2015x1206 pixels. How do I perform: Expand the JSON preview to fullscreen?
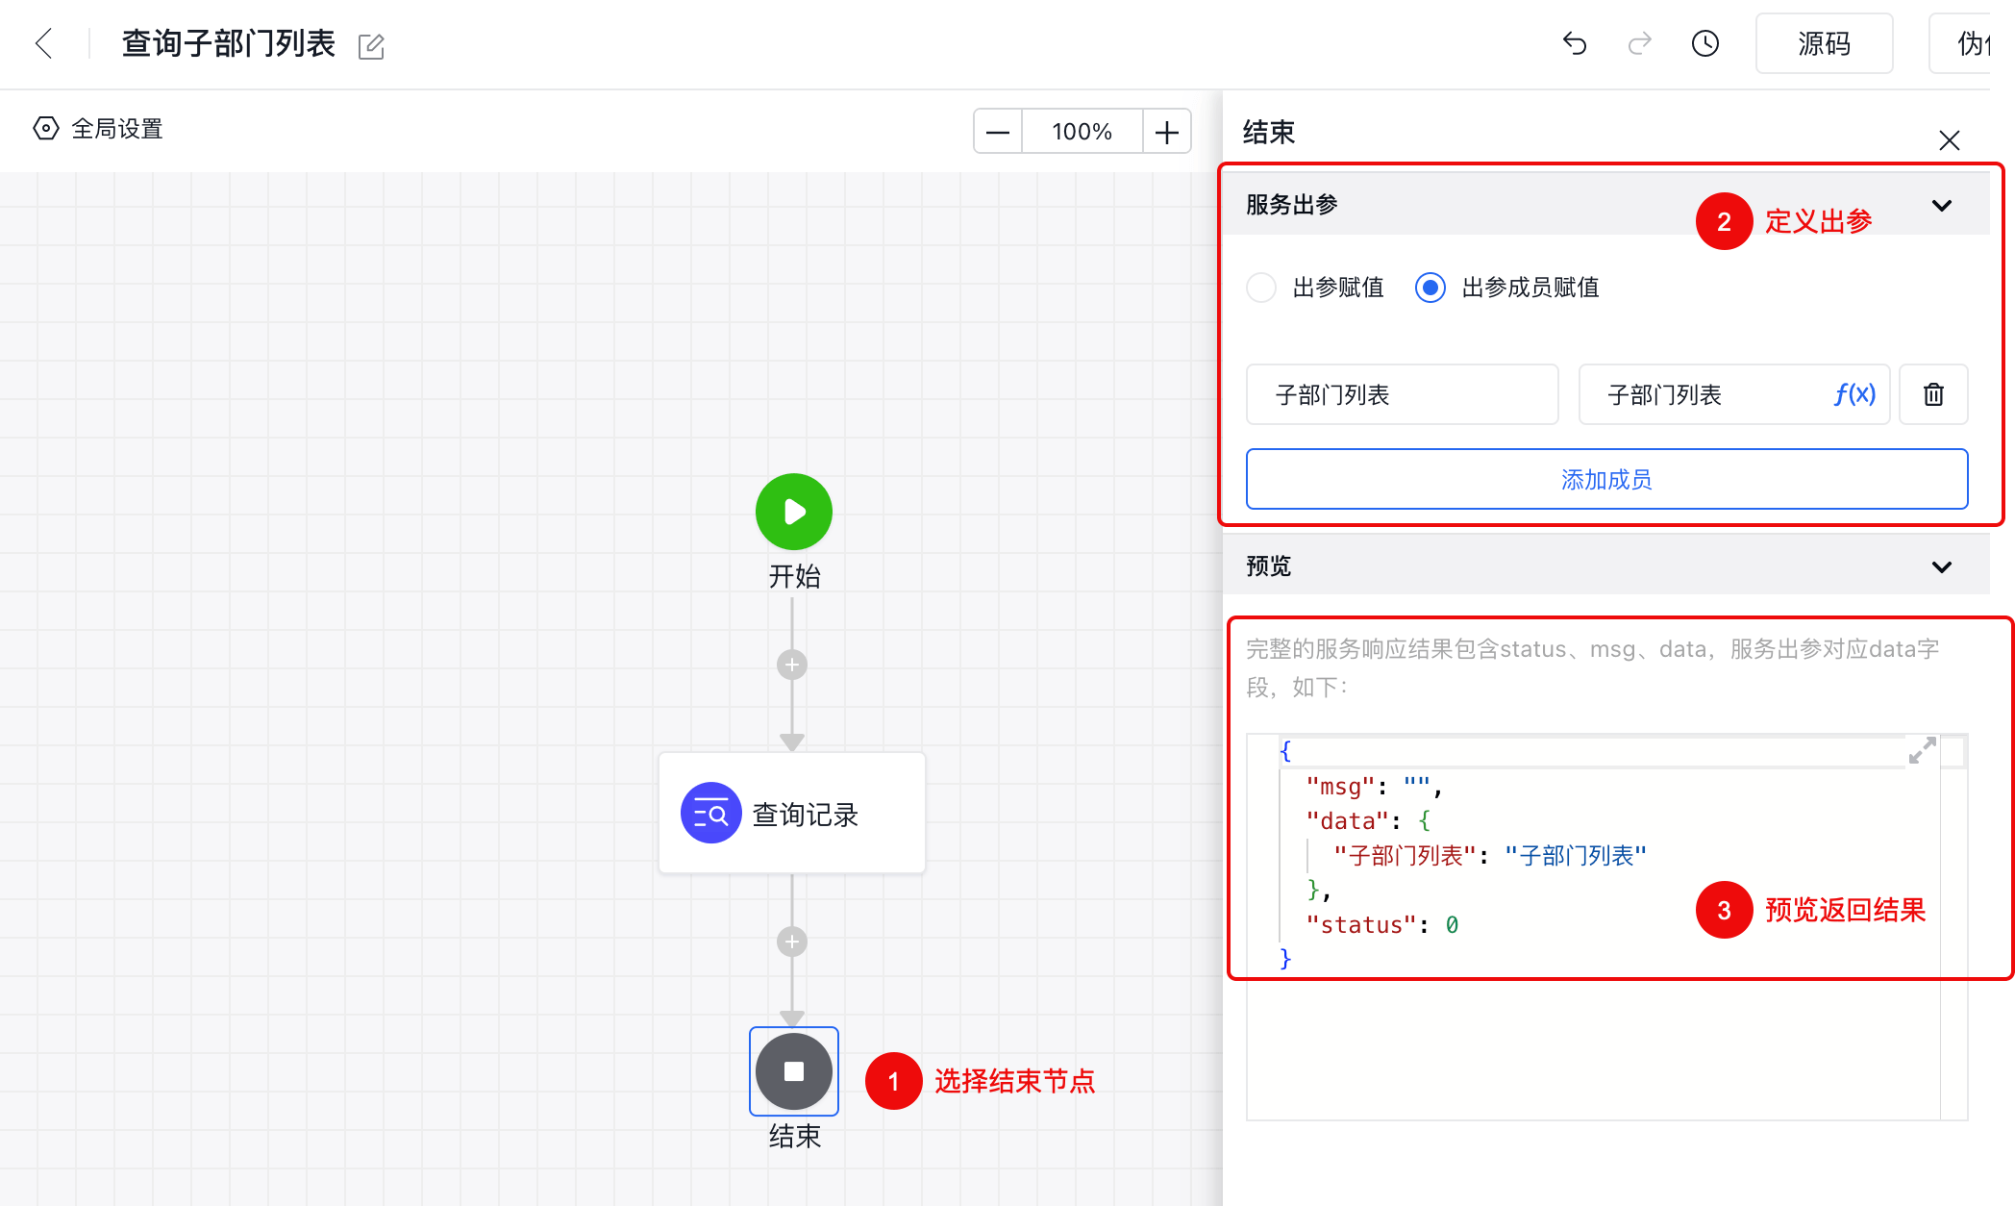(x=1923, y=750)
